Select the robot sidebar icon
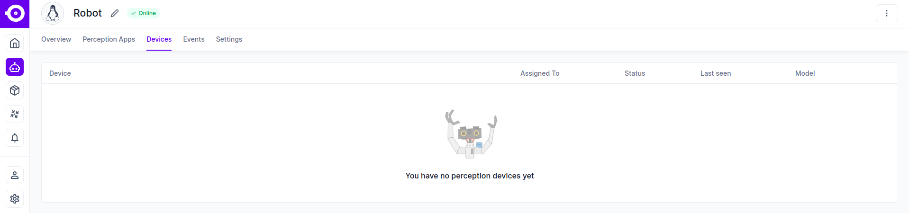The image size is (909, 213). coord(15,67)
